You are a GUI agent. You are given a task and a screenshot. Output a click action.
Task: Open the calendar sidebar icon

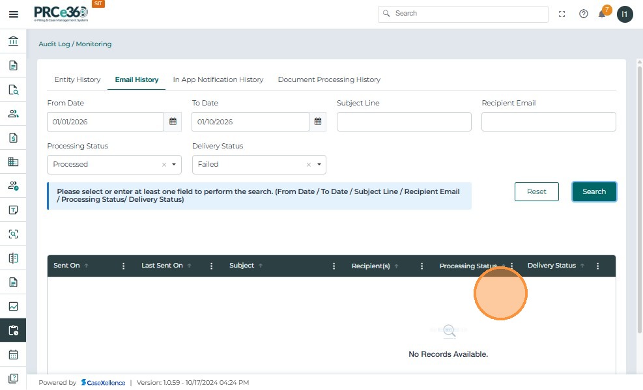13,354
